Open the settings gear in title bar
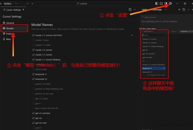The width and height of the screenshot is (193, 130). (x=170, y=3)
